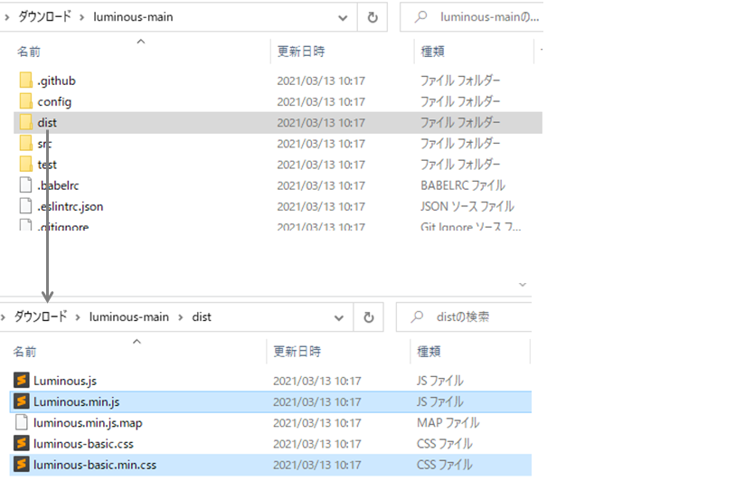The image size is (745, 481).
Task: Refresh the dist folder view
Action: 369,317
